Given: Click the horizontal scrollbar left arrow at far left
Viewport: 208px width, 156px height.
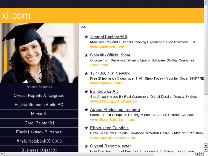Looking at the screenshot, I should 2,154.
